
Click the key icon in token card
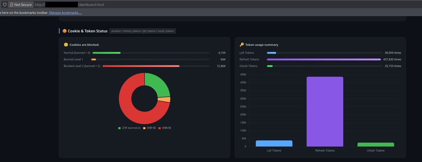[241, 45]
